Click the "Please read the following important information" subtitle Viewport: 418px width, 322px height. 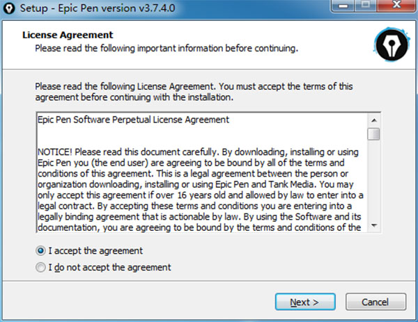tap(167, 49)
